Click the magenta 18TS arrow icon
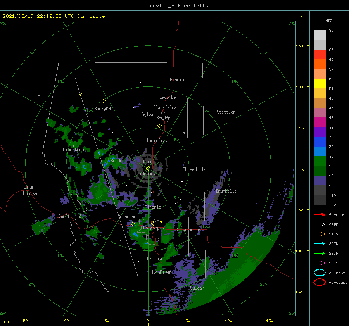Image resolution: width=349 pixels, height=326 pixels. click(x=320, y=263)
